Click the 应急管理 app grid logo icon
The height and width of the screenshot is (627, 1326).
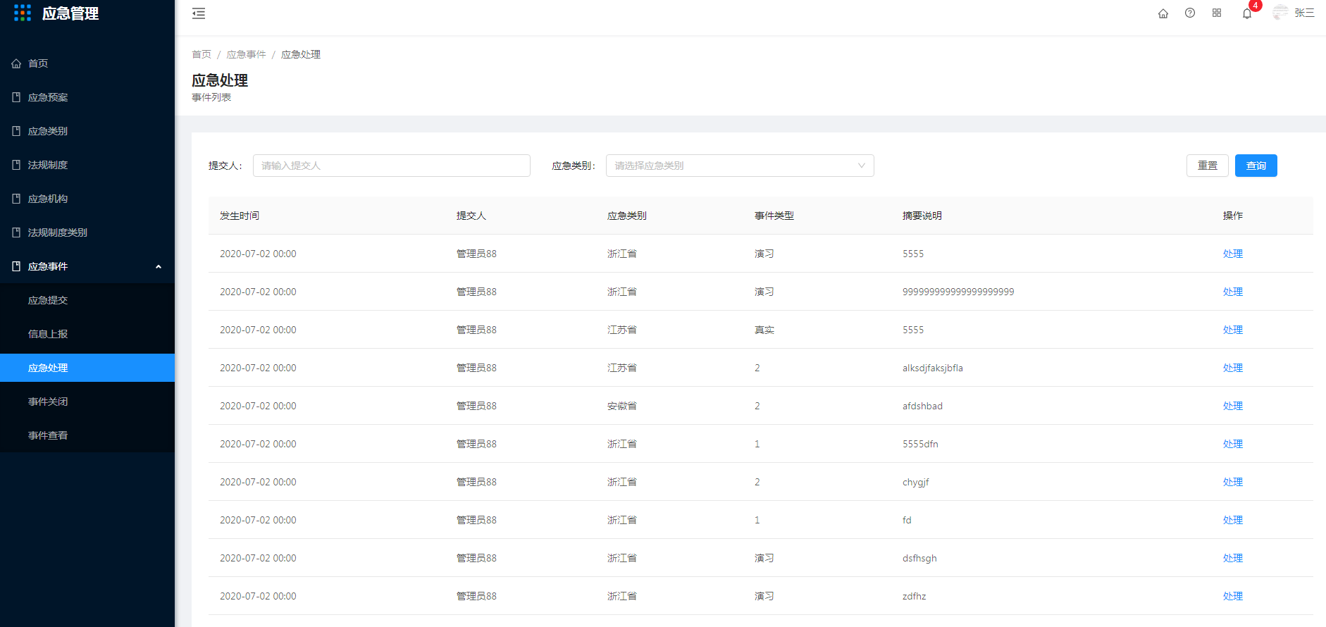pyautogui.click(x=23, y=13)
